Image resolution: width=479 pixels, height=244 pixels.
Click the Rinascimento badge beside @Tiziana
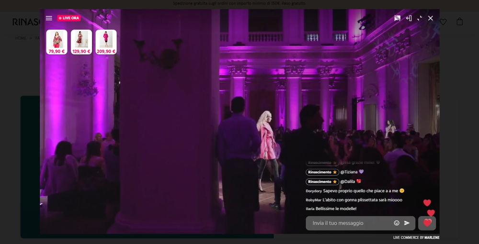click(x=322, y=172)
